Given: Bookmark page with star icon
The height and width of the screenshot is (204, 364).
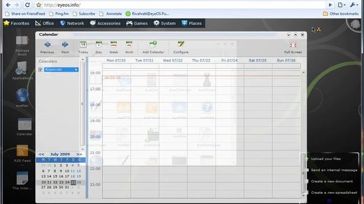Looking at the screenshot, I should (x=39, y=5).
